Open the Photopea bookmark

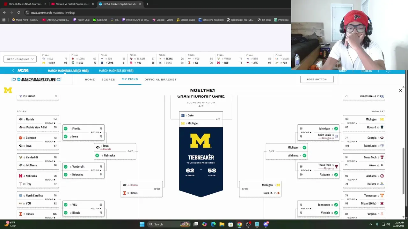pos(281,20)
